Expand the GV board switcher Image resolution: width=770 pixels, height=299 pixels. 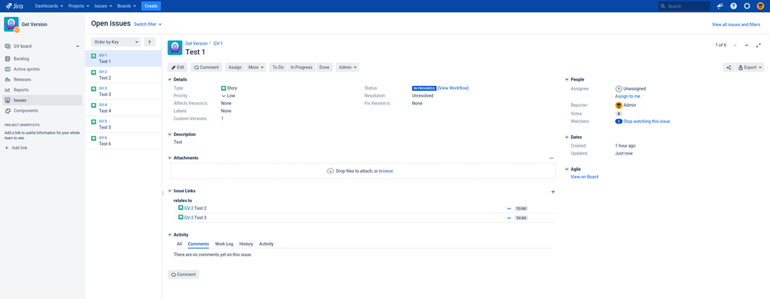(78, 46)
